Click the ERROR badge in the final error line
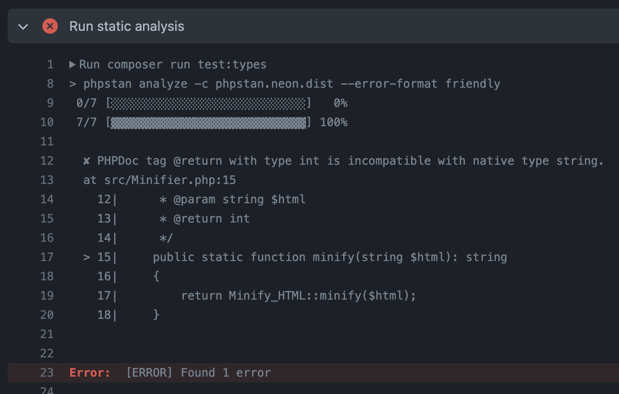The width and height of the screenshot is (619, 394). click(149, 372)
